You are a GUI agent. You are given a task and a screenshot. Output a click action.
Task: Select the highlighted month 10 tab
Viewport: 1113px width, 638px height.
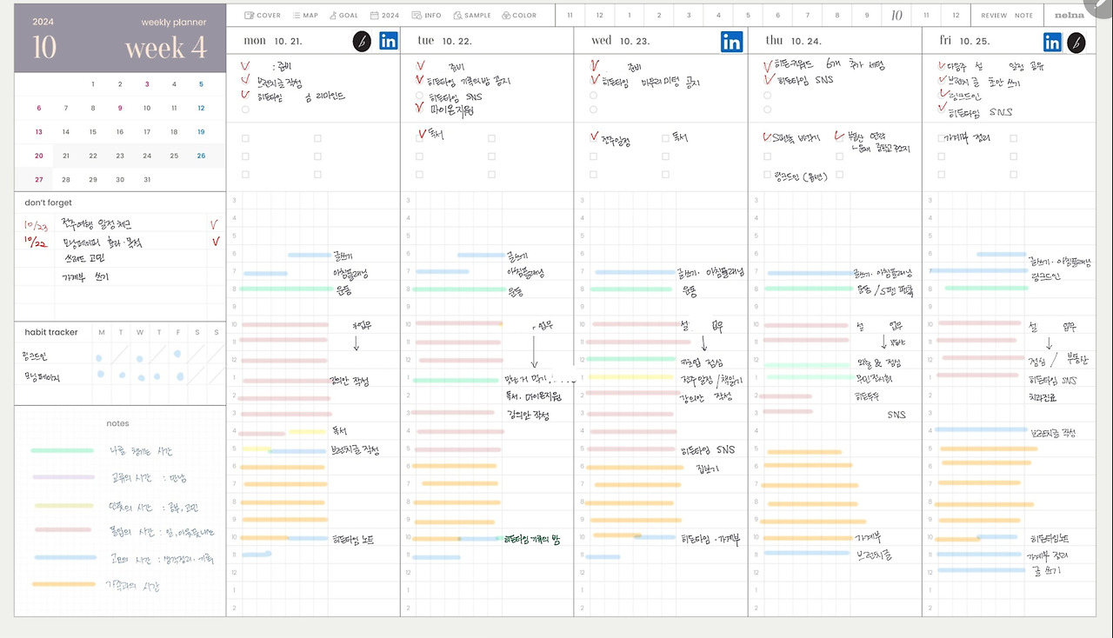click(x=896, y=16)
